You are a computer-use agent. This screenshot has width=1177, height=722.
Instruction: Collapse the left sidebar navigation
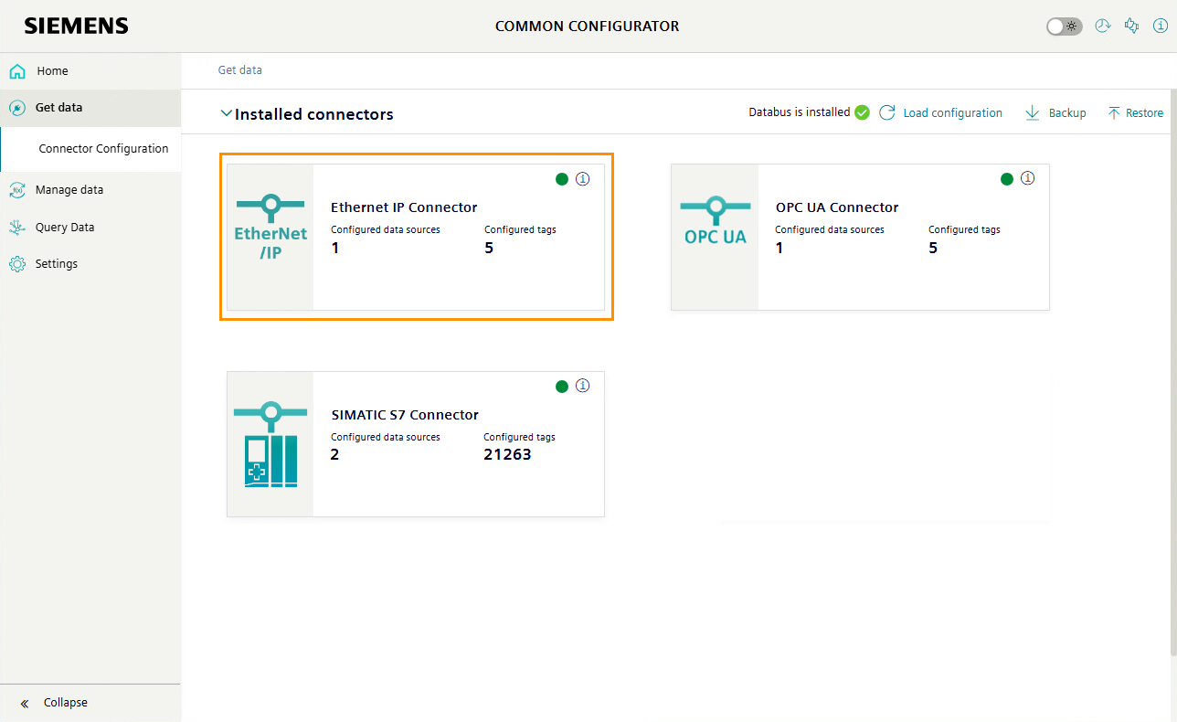pos(55,703)
